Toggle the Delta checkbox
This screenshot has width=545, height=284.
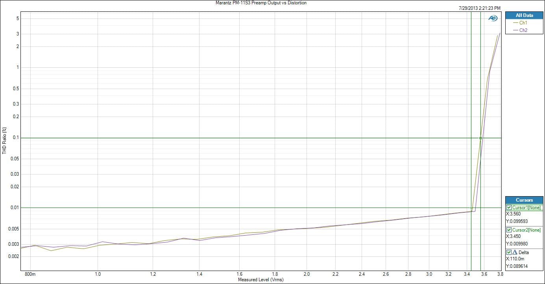pos(509,252)
